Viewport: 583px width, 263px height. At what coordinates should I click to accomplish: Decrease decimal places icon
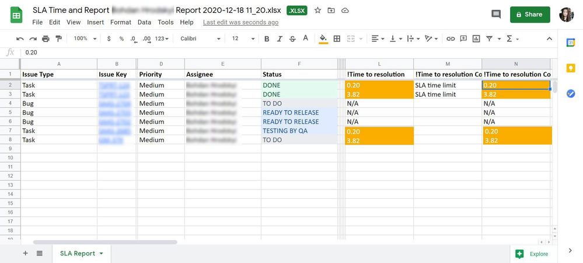[x=134, y=38]
